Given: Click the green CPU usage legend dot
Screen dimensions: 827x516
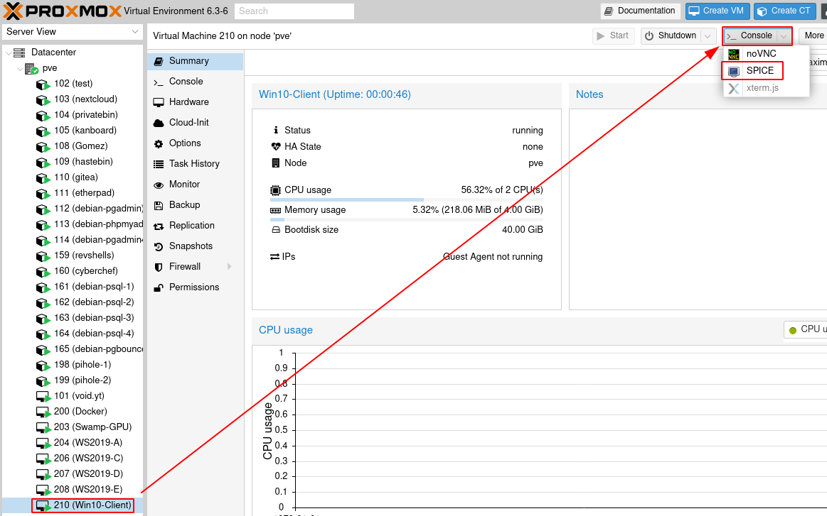Looking at the screenshot, I should point(792,331).
